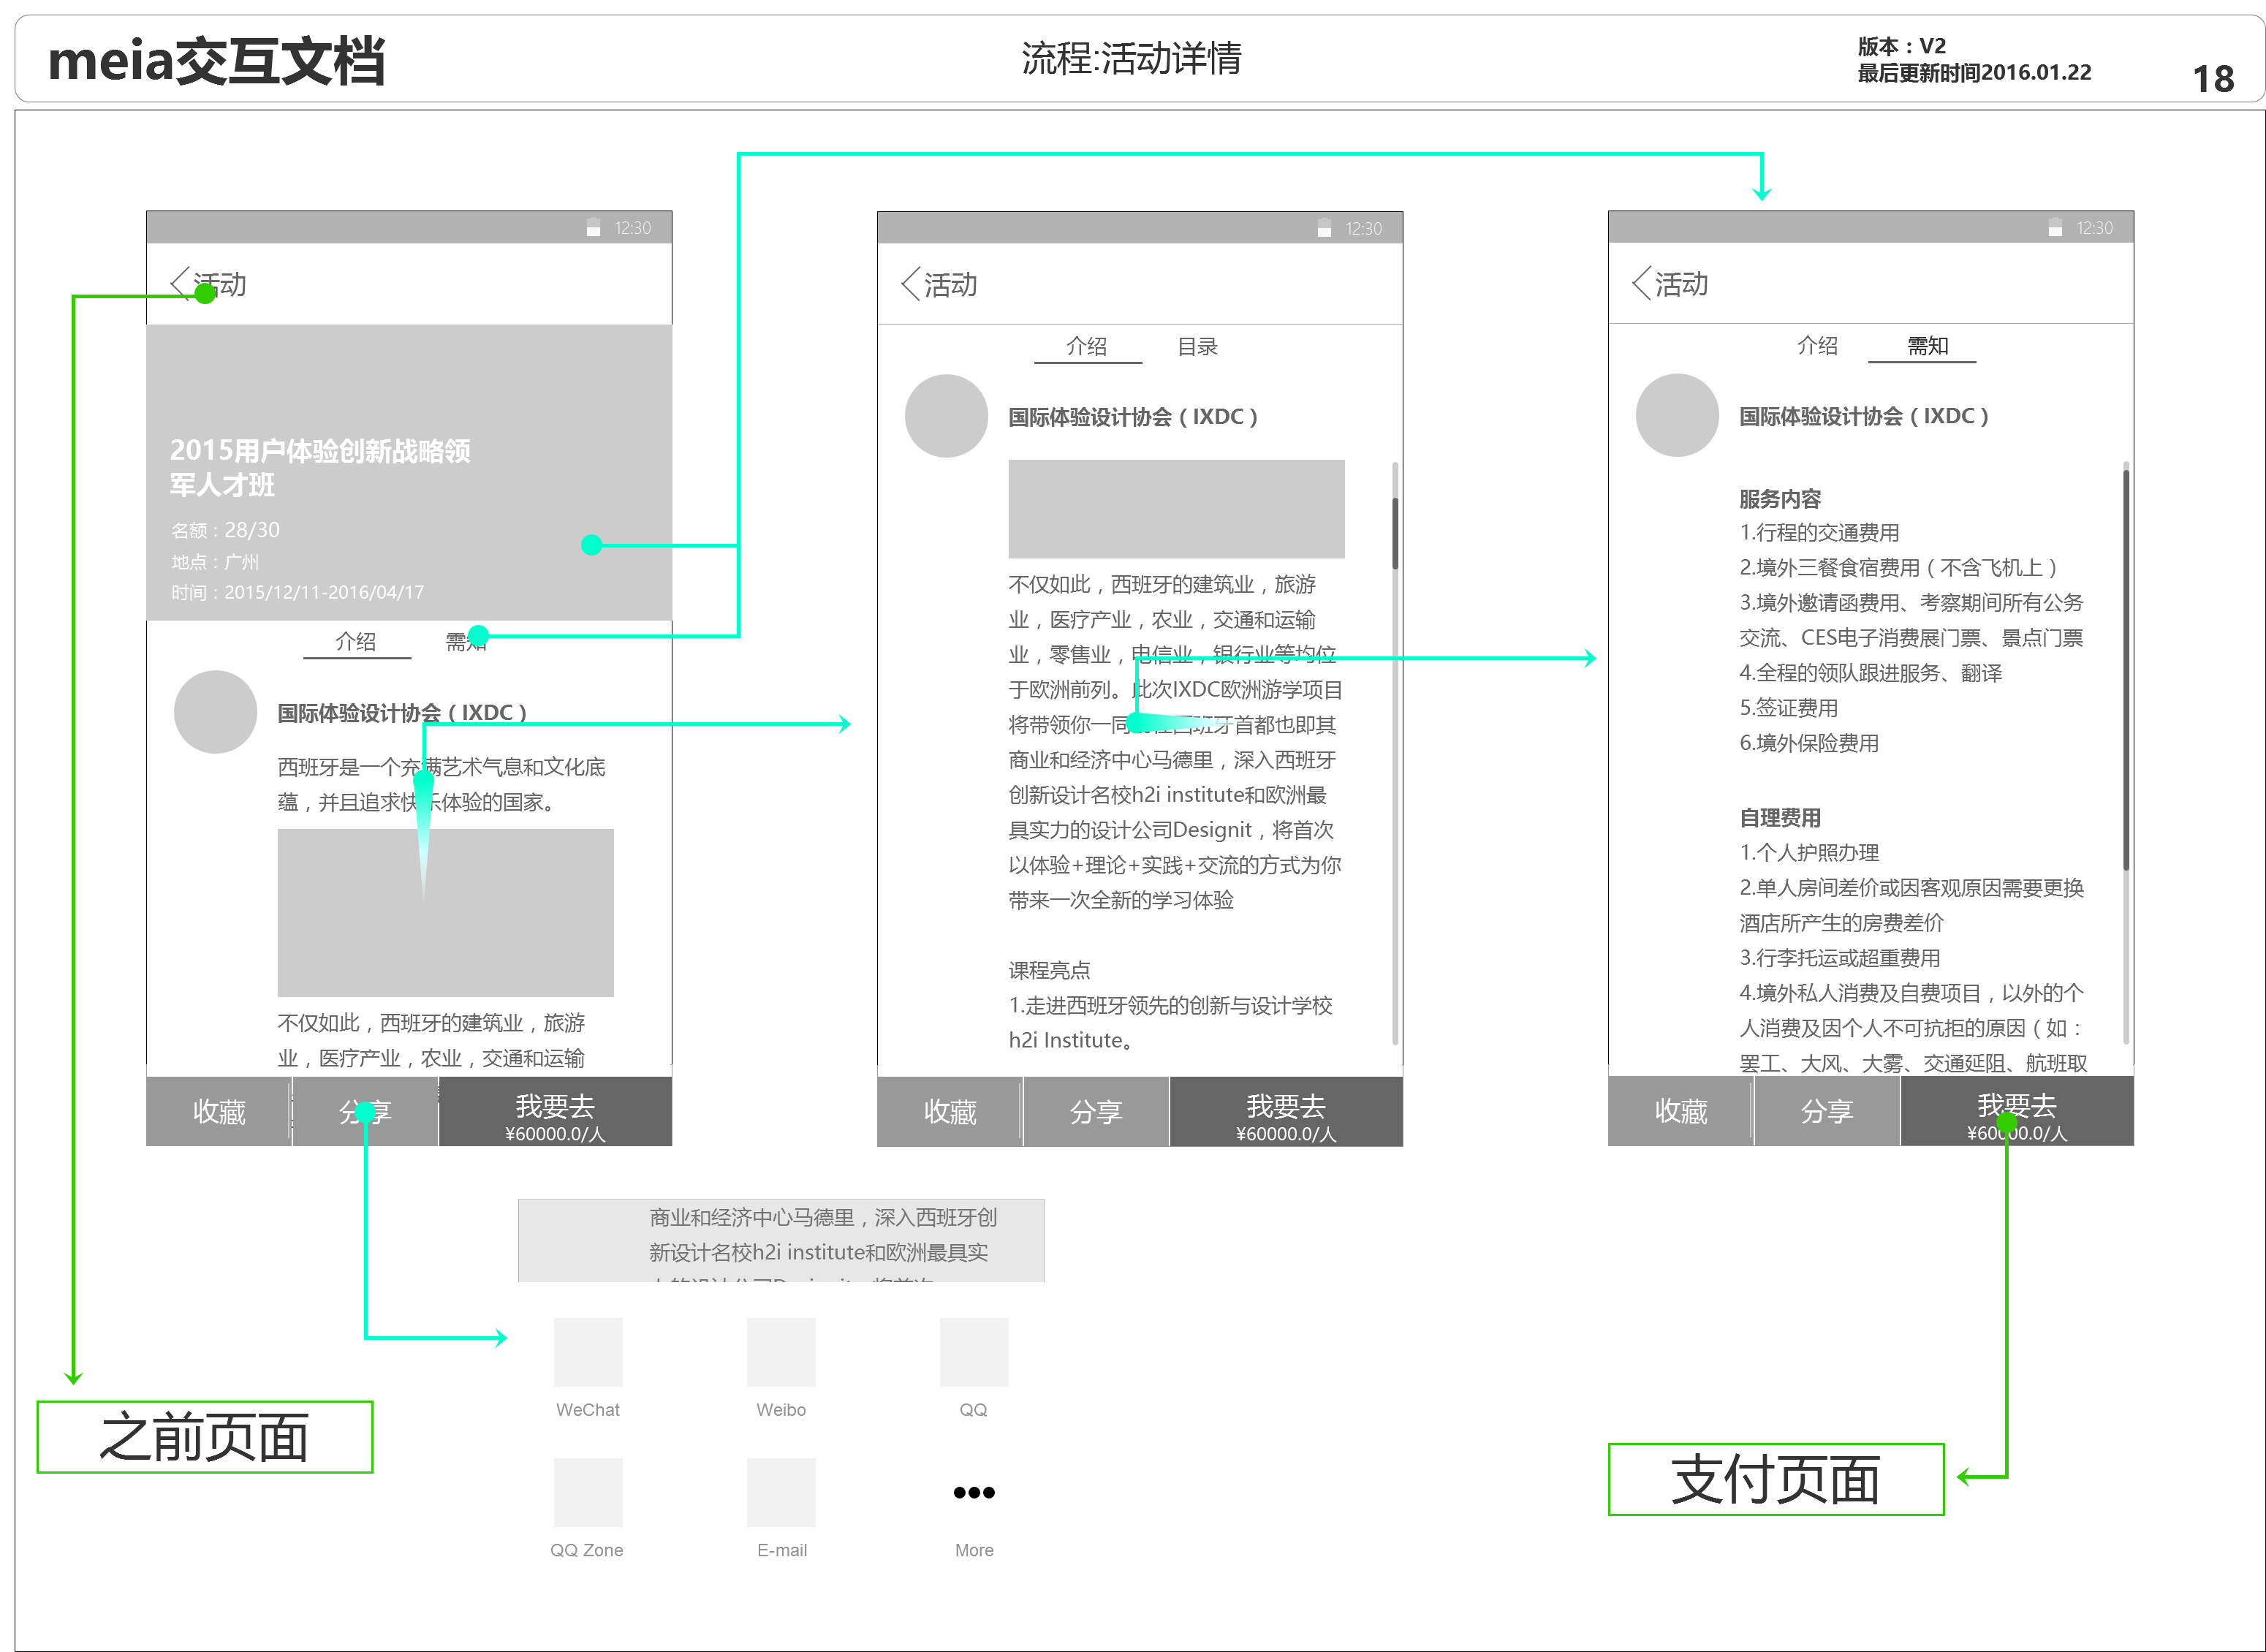The width and height of the screenshot is (2266, 1652).
Task: Select the WeChat share icon
Action: point(588,1352)
